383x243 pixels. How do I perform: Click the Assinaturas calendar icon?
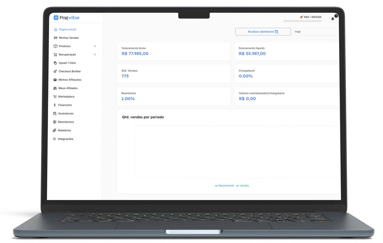(55, 114)
